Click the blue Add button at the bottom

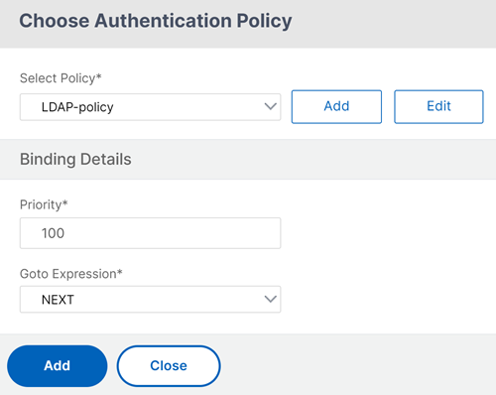click(x=58, y=366)
